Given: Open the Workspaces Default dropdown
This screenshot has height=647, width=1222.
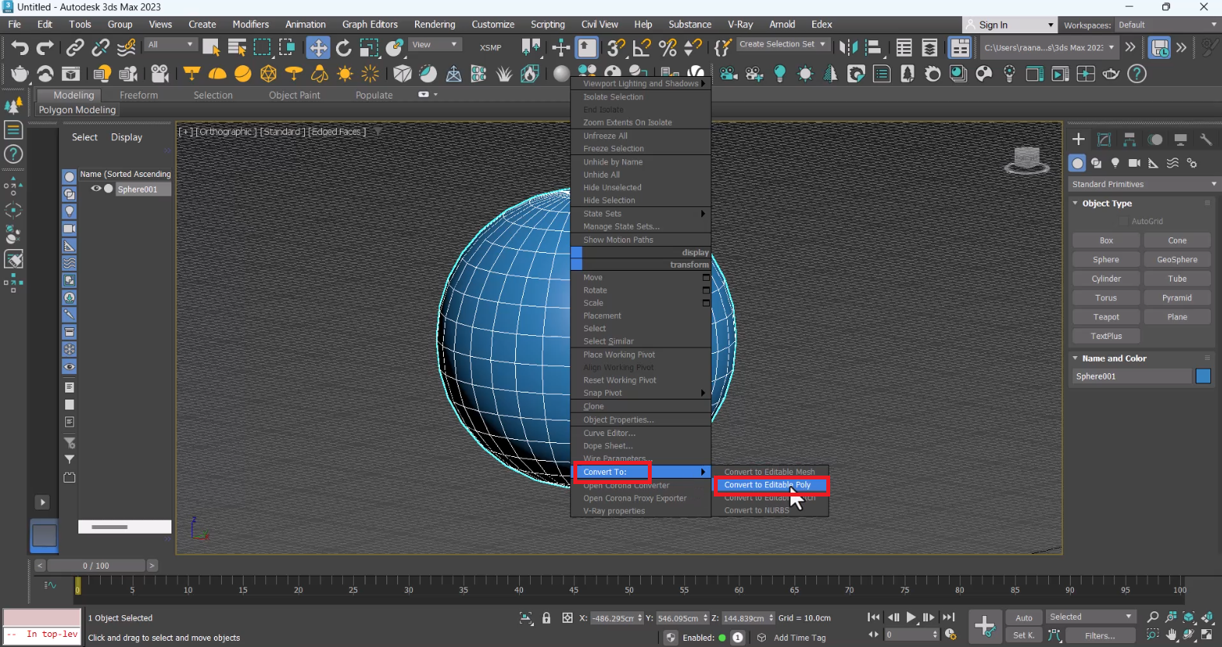Looking at the screenshot, I should (1166, 25).
